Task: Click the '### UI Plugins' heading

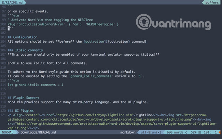Action: click(x=21, y=111)
